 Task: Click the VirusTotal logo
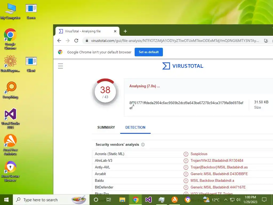click(x=183, y=66)
